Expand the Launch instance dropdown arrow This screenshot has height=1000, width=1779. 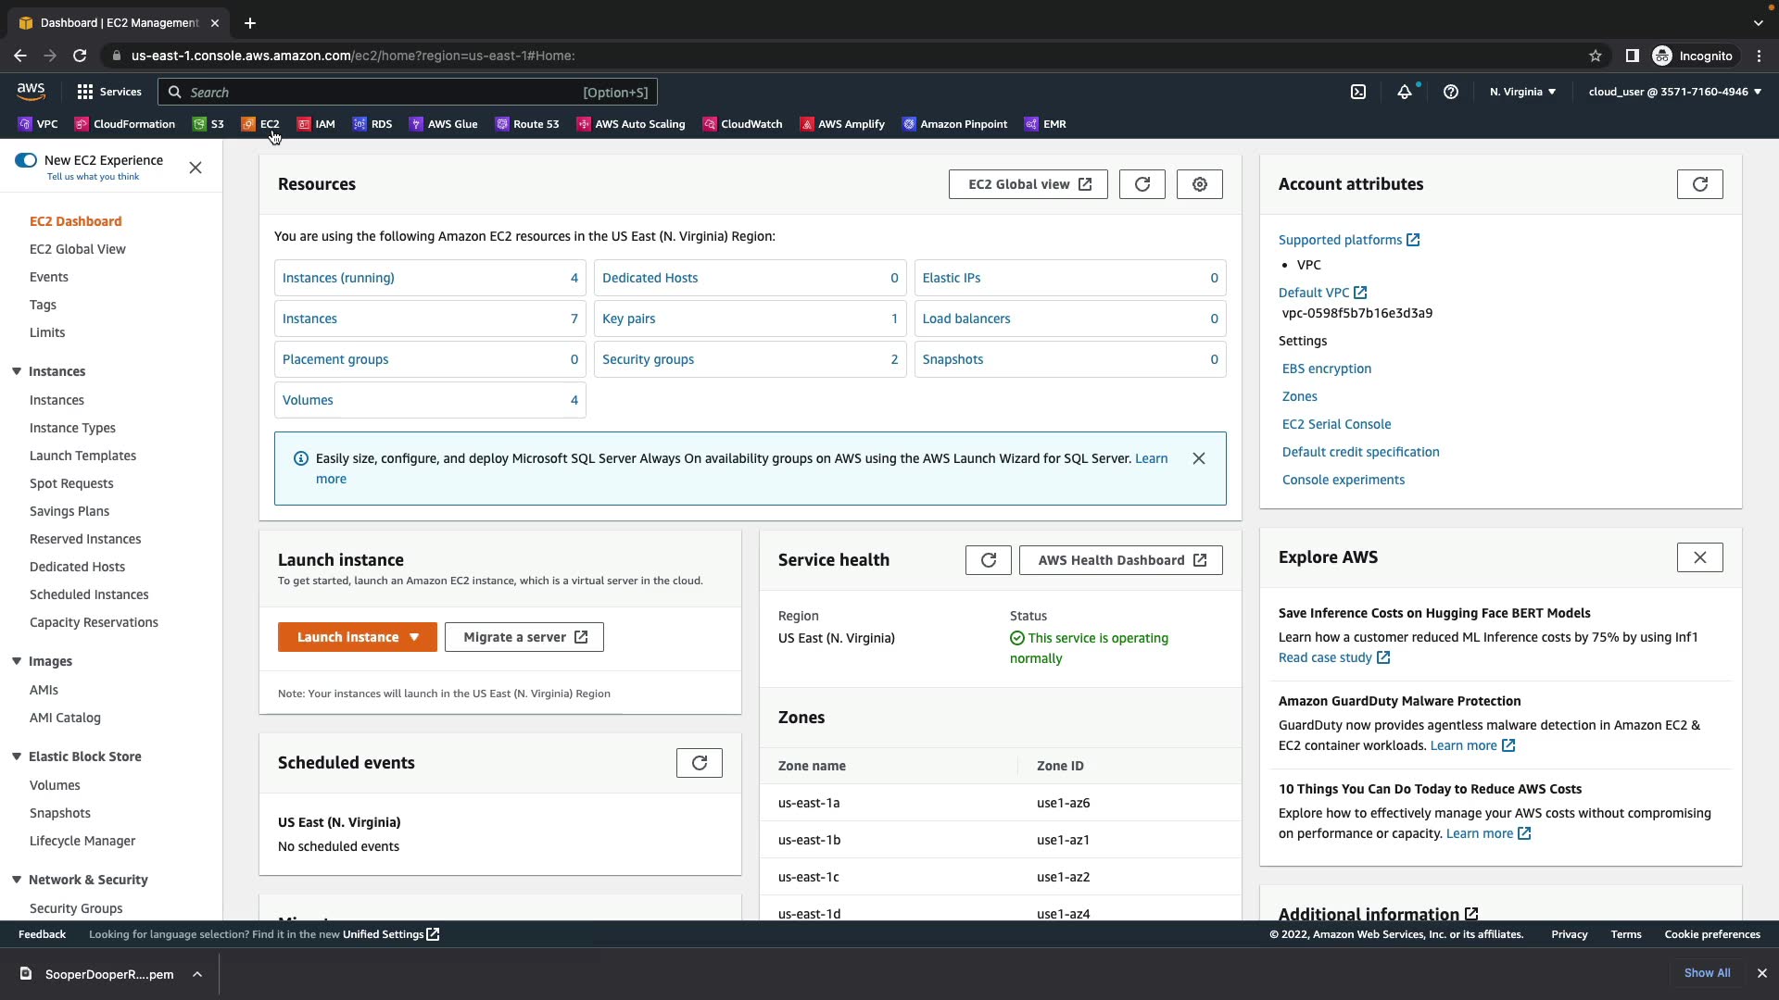pos(414,637)
